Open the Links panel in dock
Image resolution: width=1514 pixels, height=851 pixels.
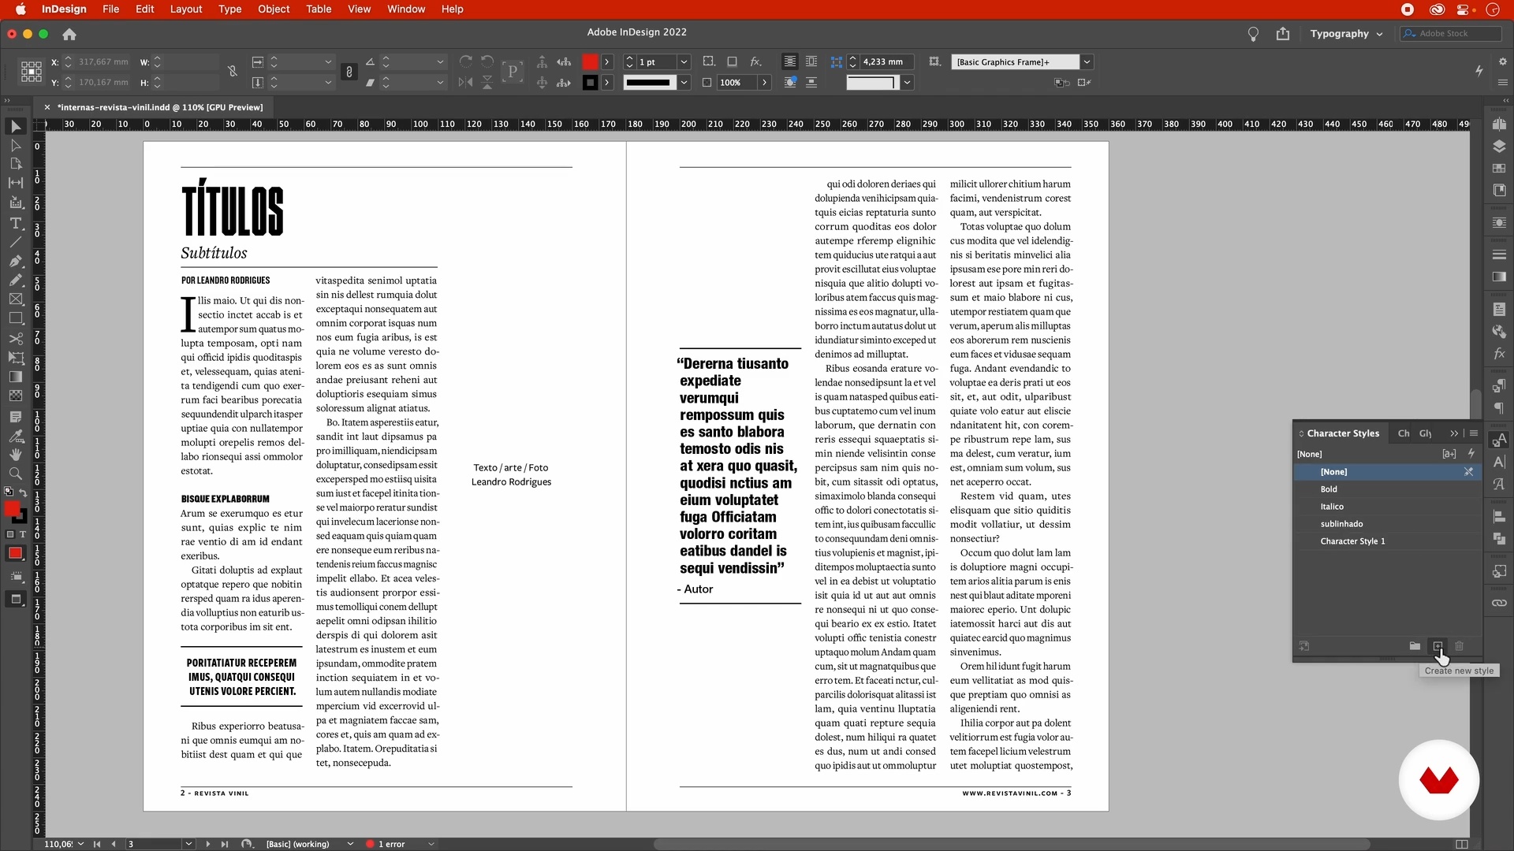click(1499, 603)
